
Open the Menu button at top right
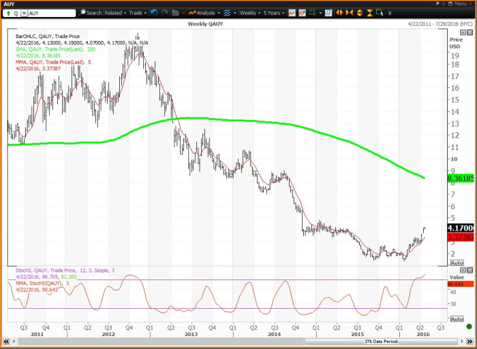[461, 3]
